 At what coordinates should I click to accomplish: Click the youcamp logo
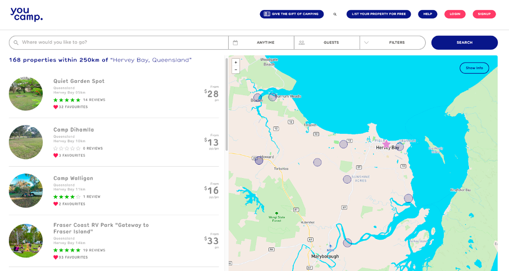26,15
